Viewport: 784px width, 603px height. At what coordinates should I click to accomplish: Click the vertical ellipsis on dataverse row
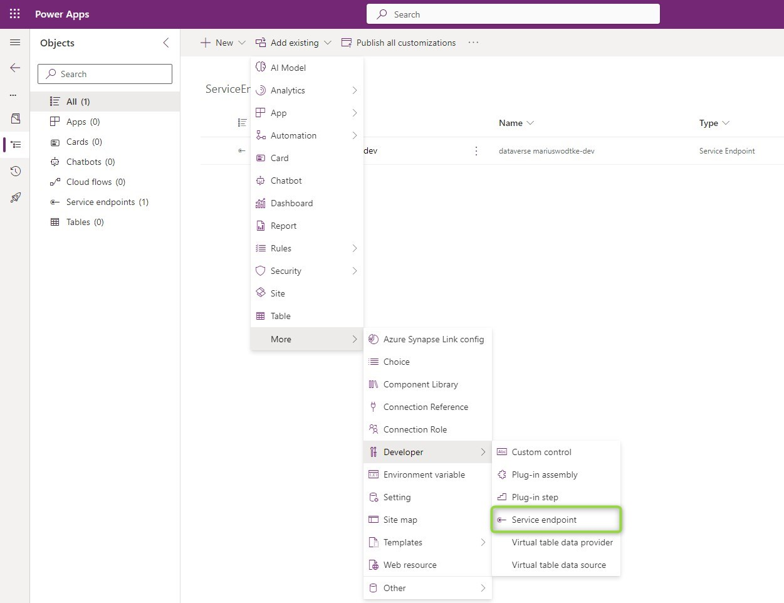476,151
